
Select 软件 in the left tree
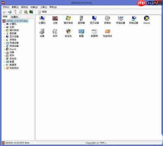pyautogui.click(x=12, y=56)
